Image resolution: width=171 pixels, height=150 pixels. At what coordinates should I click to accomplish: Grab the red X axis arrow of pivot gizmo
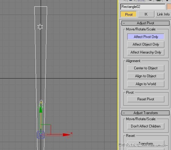click(x=67, y=135)
